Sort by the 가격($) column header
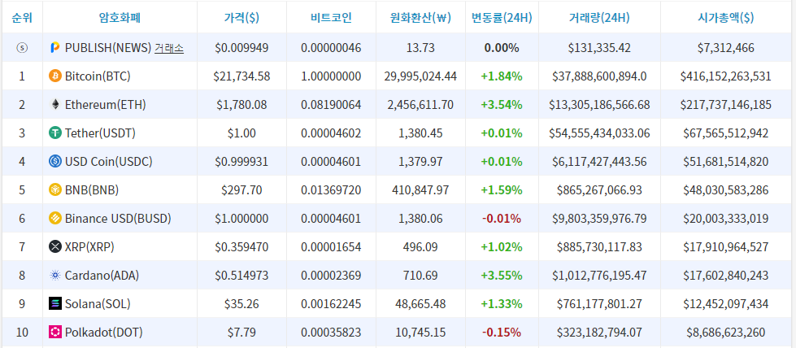 point(241,17)
